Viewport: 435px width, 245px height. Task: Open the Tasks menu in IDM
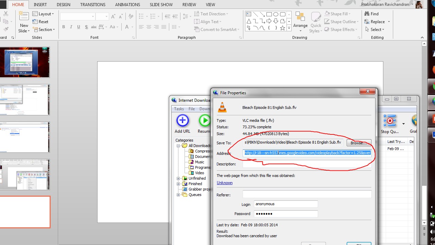point(179,109)
